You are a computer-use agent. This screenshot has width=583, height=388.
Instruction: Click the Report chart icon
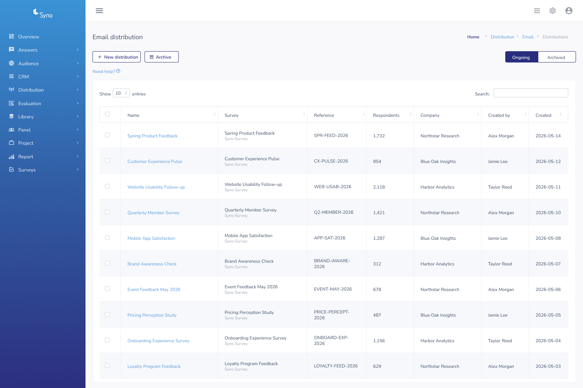tap(11, 156)
